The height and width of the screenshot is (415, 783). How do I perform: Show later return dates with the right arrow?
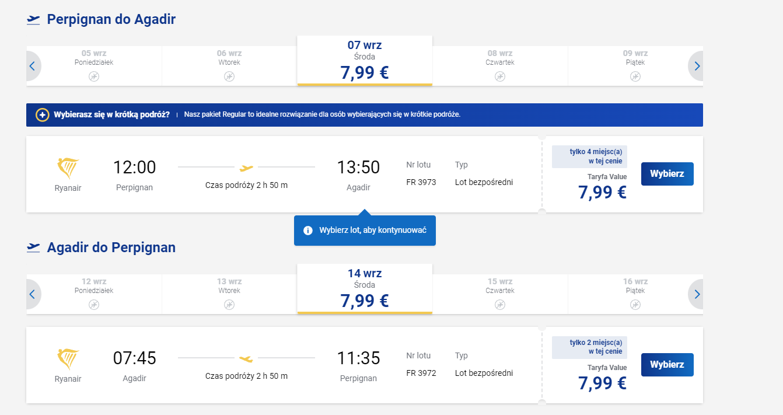tap(696, 294)
